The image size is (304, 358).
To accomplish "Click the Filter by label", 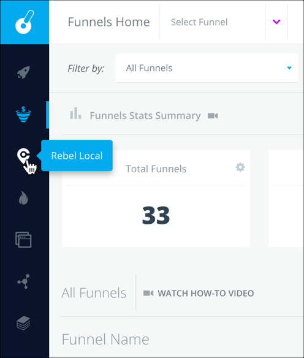I will pyautogui.click(x=86, y=68).
